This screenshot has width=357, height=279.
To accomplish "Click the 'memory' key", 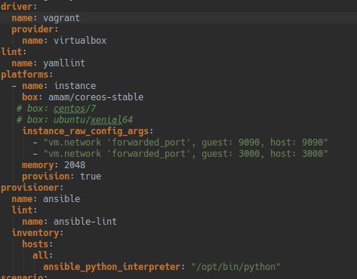I will click(38, 165).
